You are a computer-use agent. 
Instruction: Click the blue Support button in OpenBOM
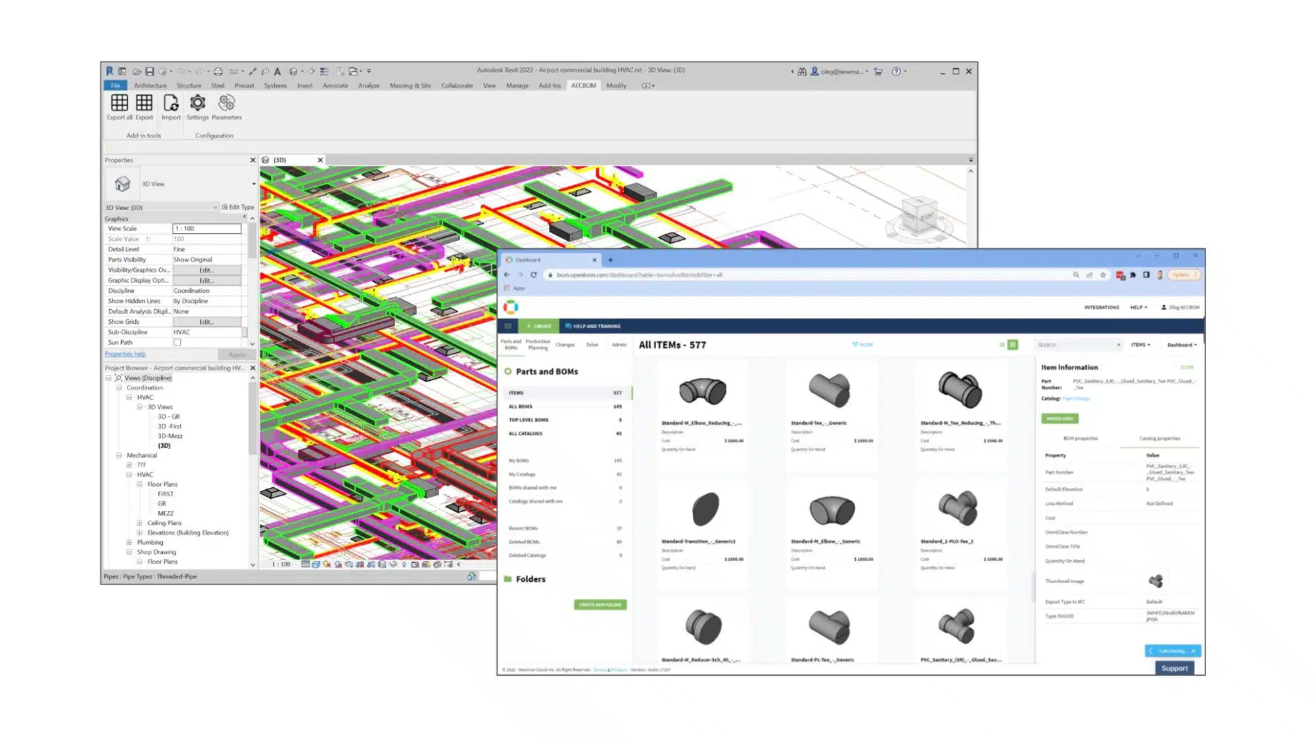pyautogui.click(x=1174, y=668)
